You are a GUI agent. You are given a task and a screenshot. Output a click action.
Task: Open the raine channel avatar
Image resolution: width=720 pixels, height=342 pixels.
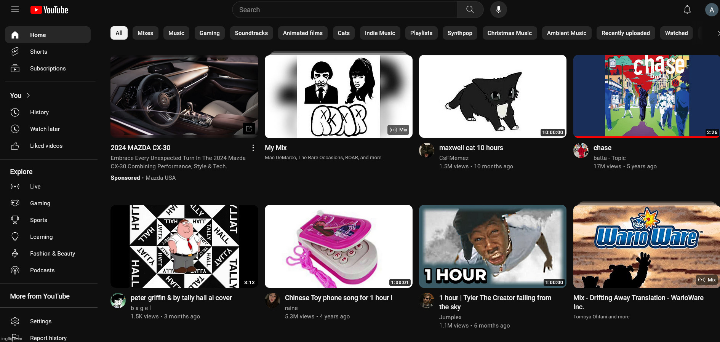pyautogui.click(x=272, y=300)
